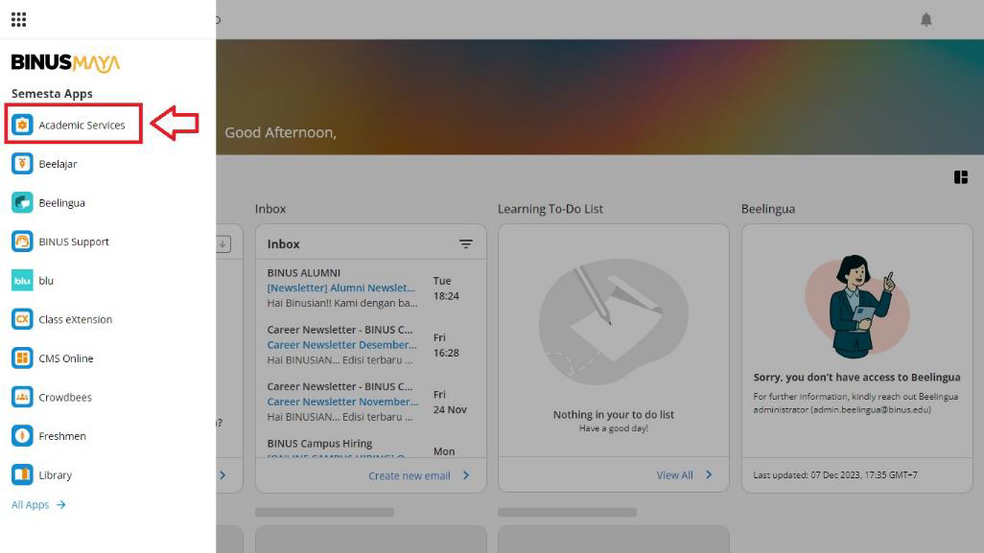Open the Inbox filter menu
984x553 pixels.
click(466, 244)
